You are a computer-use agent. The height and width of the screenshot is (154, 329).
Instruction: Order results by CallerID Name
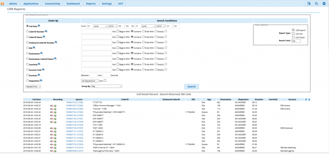tap(27, 37)
